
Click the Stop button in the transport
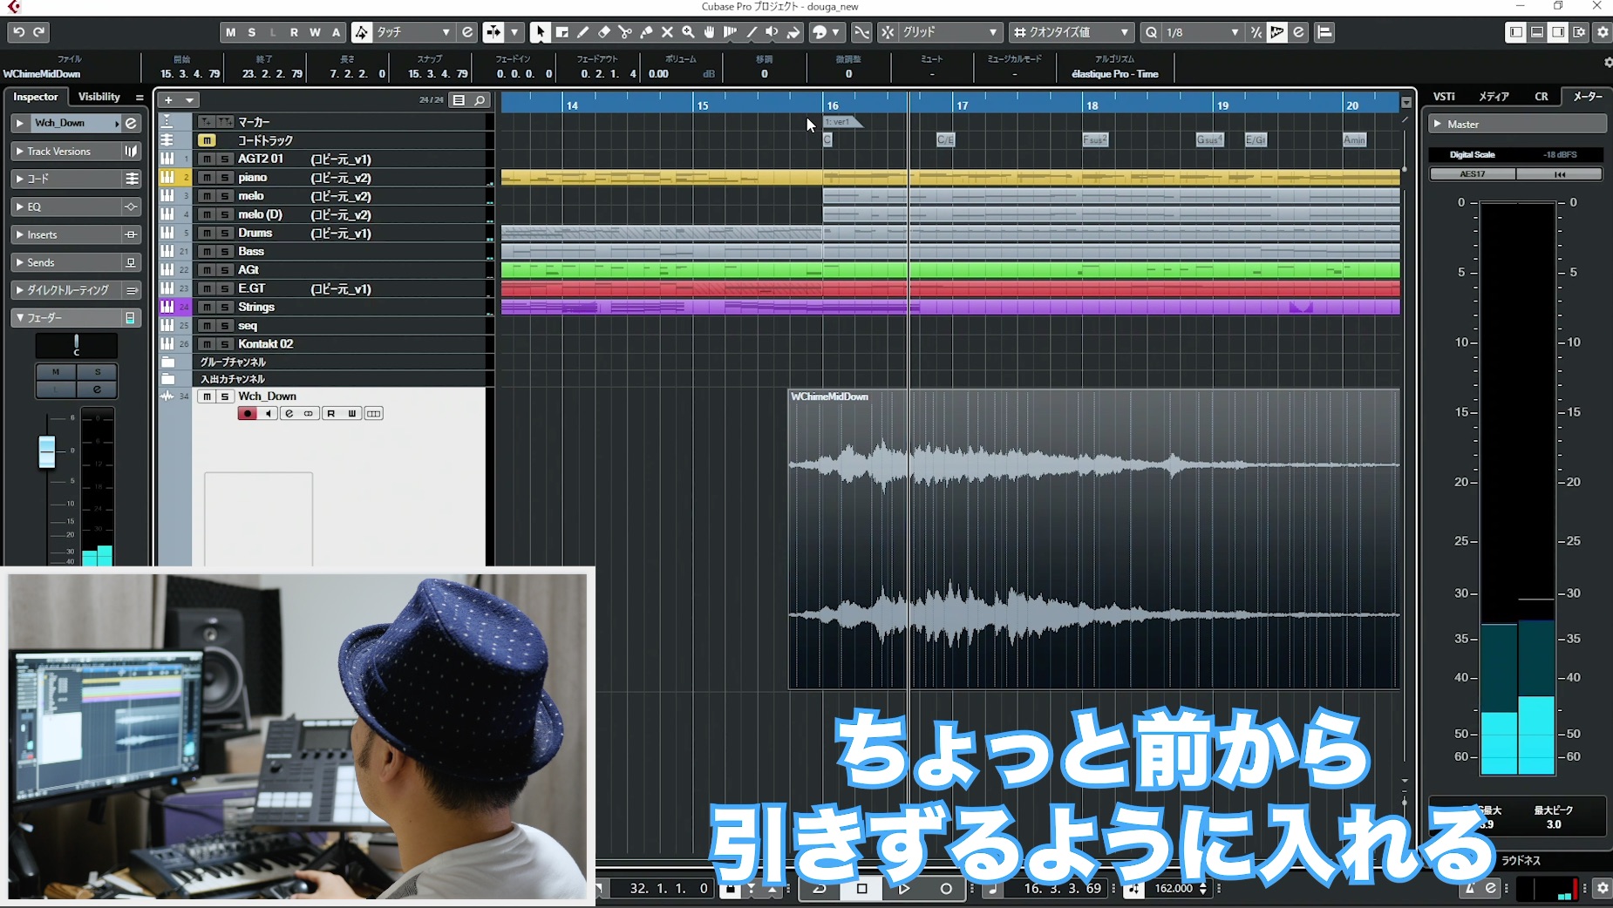862,889
